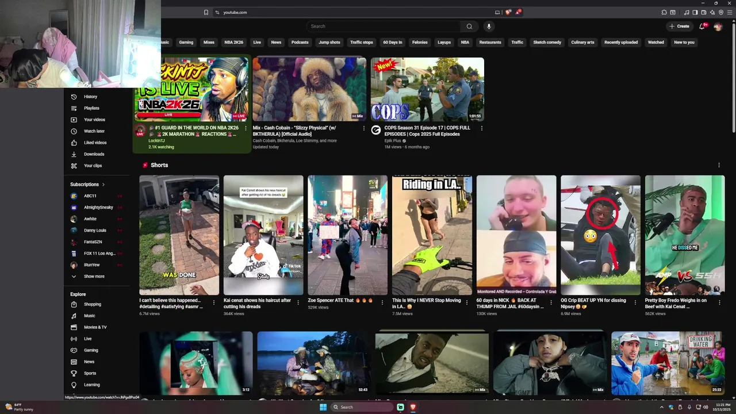
Task: Open the Brave browser taskbar icon
Action: [x=413, y=407]
